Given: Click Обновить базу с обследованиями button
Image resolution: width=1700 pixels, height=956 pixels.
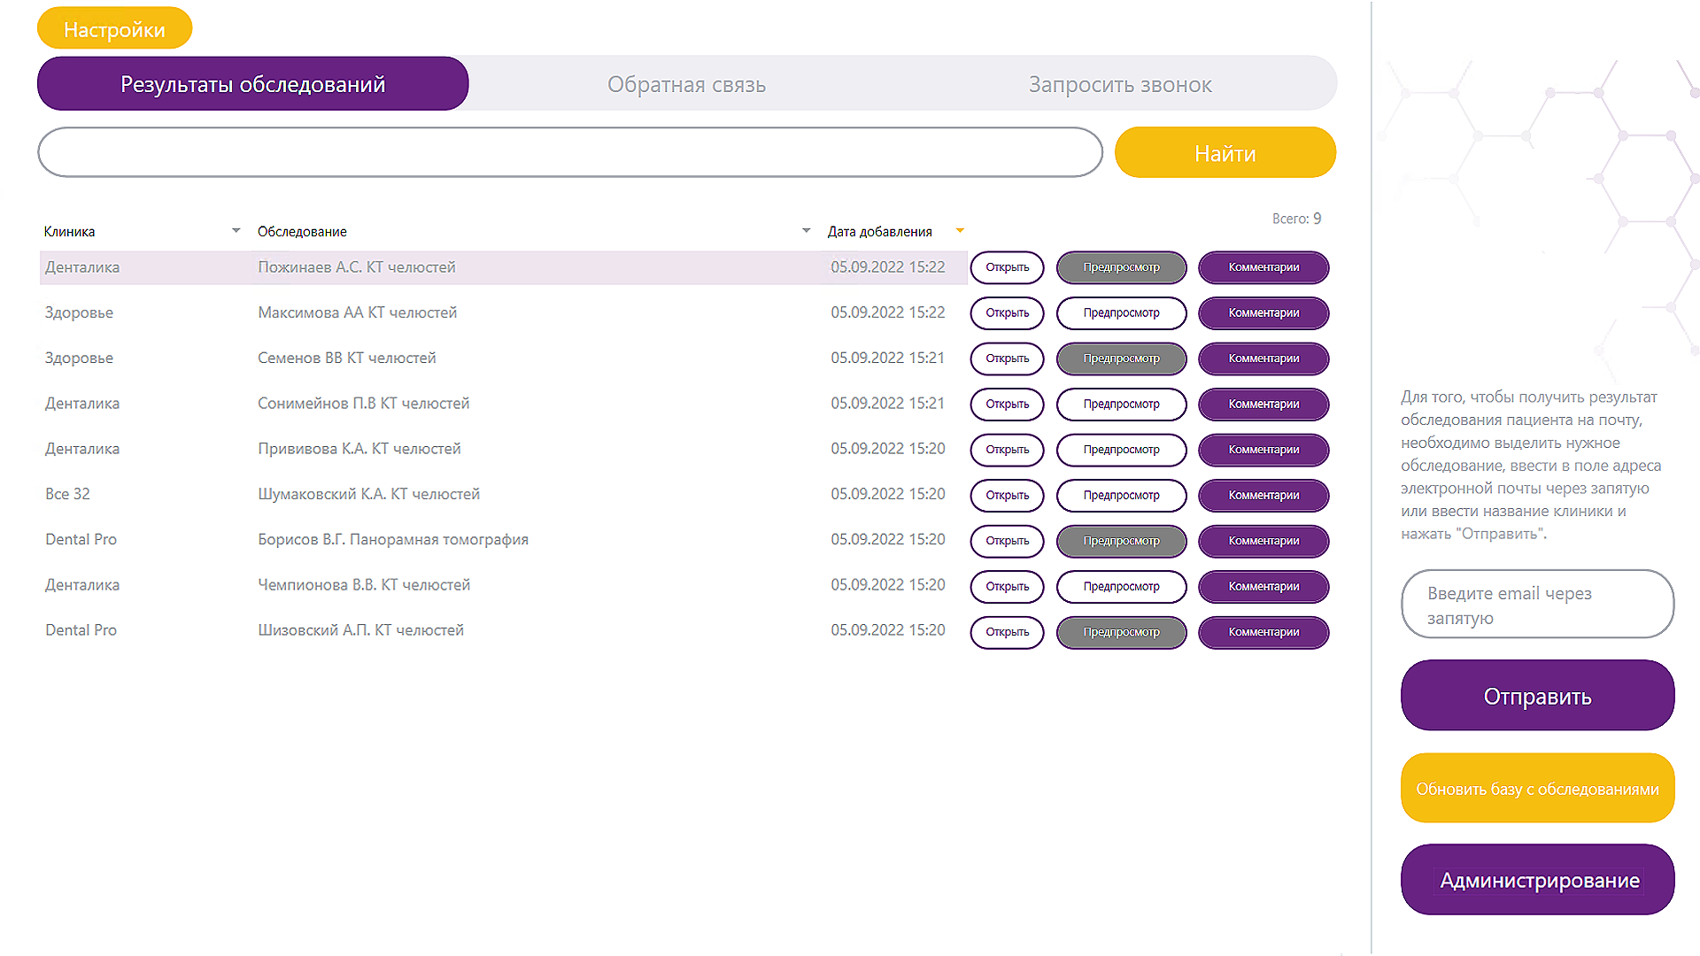Looking at the screenshot, I should click(x=1537, y=789).
